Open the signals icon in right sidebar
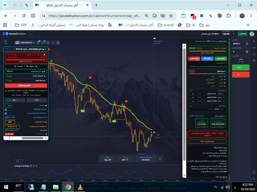 point(254,48)
